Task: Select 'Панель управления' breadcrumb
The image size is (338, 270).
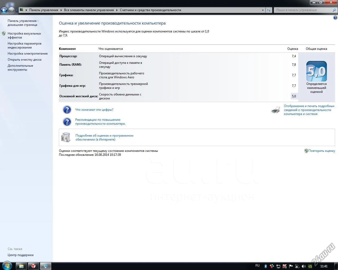Action: click(x=44, y=10)
